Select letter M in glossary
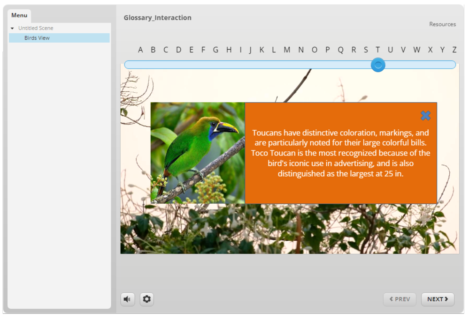The width and height of the screenshot is (469, 319). 287,50
